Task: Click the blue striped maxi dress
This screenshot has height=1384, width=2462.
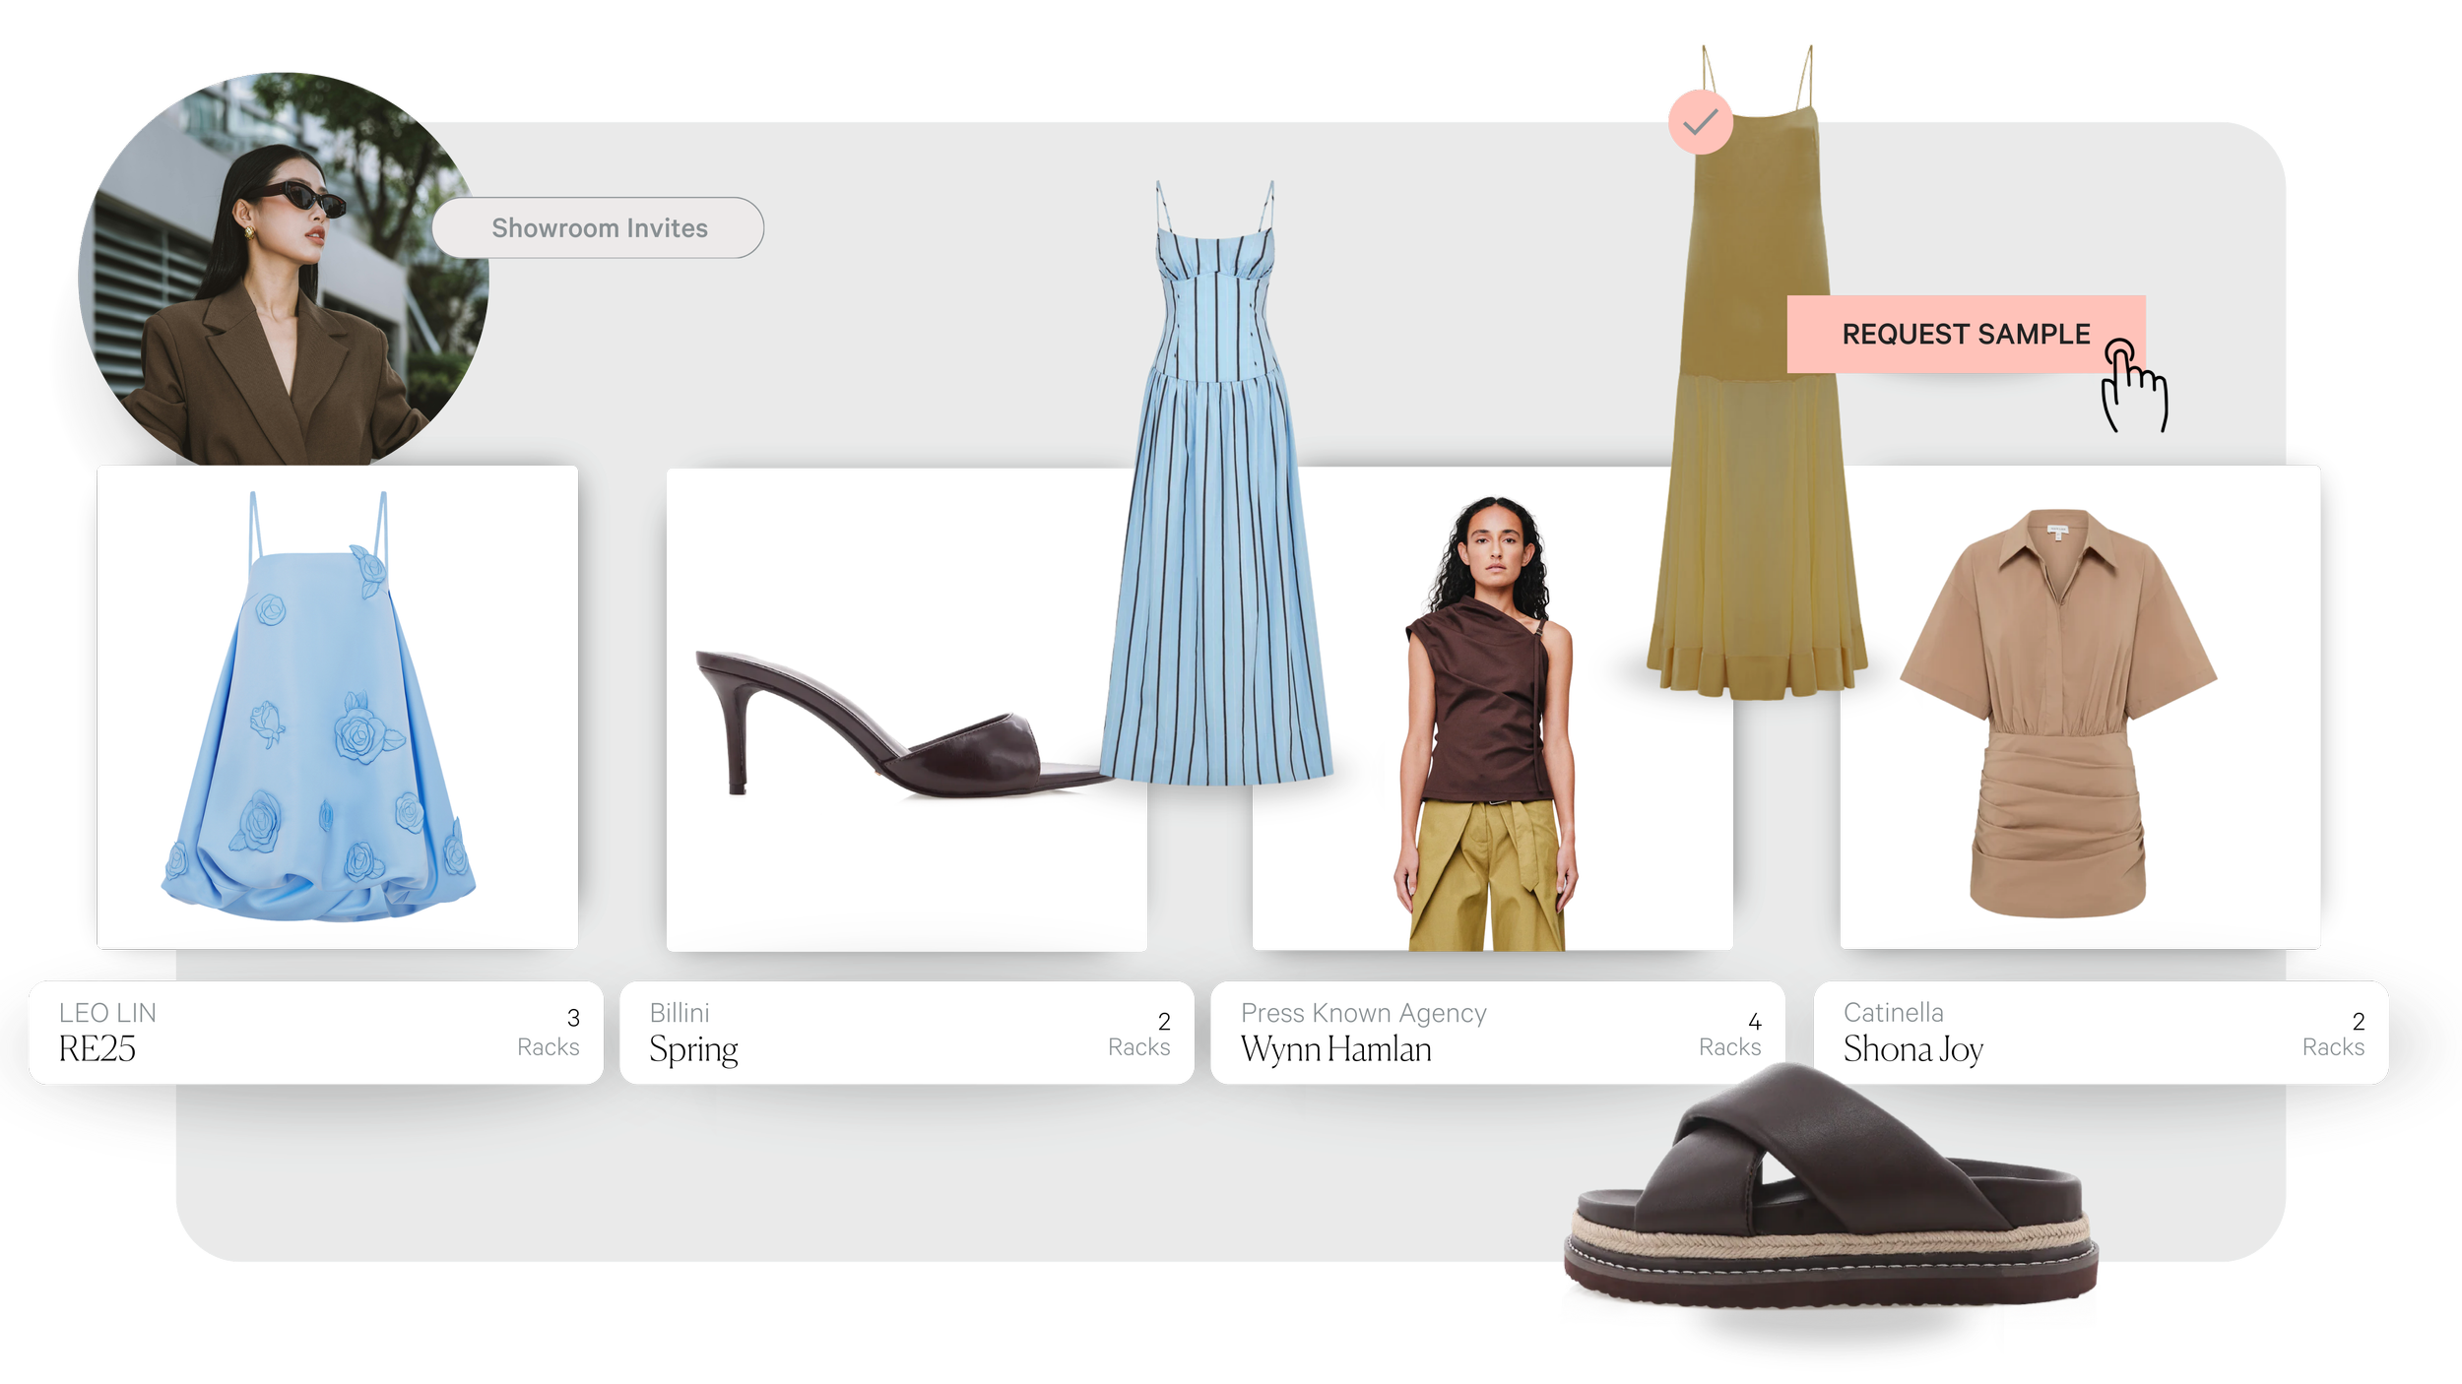Action: [1216, 512]
